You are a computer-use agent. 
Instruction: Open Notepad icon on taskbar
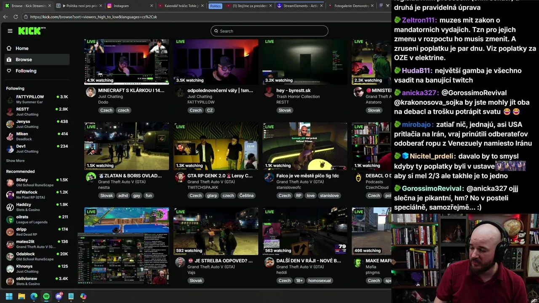click(x=71, y=296)
